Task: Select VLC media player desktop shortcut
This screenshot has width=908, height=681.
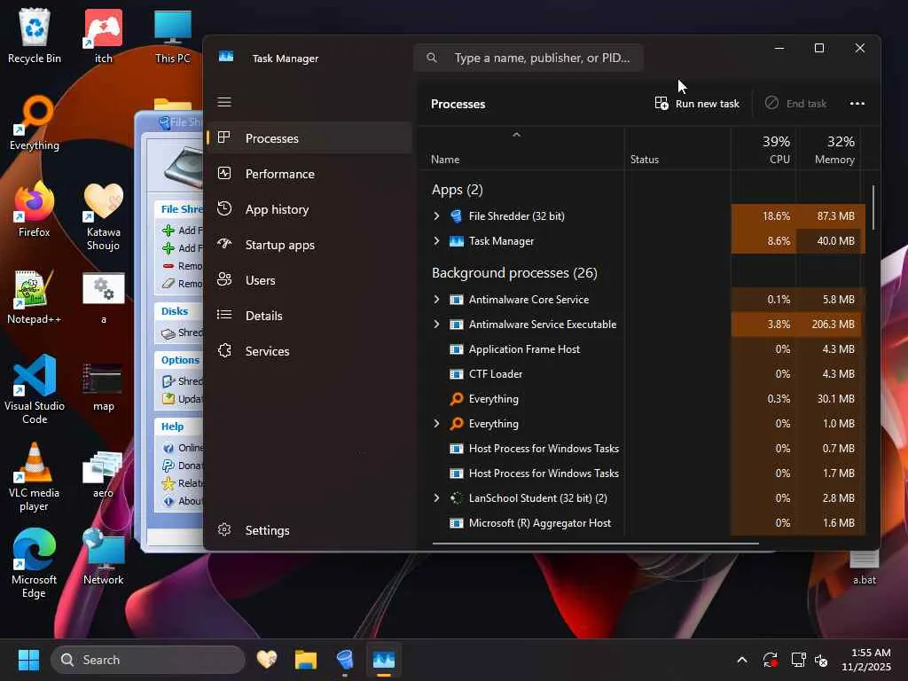Action: [35, 477]
